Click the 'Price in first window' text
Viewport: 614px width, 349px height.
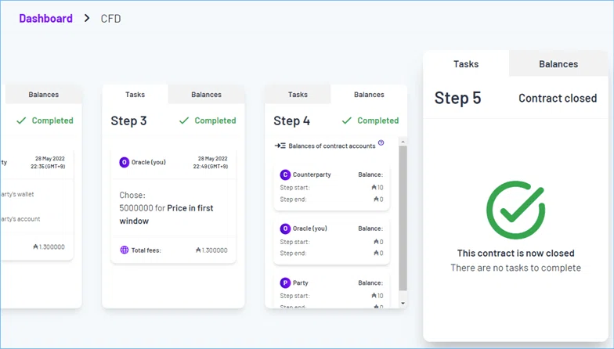point(166,214)
